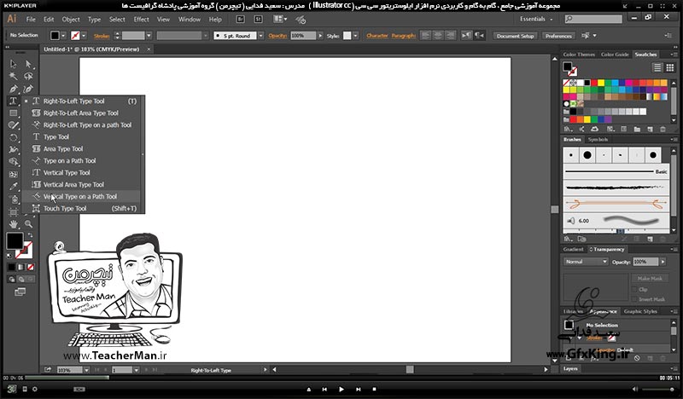Click KMPlayer playback progress bar
This screenshot has height=399, width=683.
pos(341,378)
